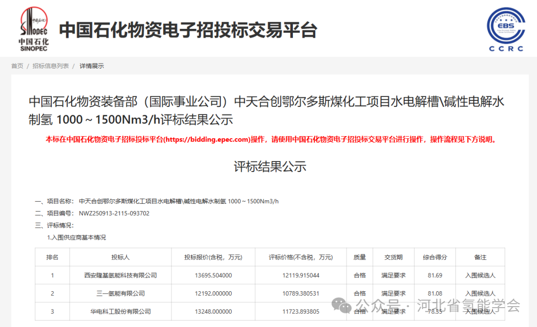Screen dimensions: 537x327
Task: Click the 详情展示 breadcrumb label
Action: pyautogui.click(x=91, y=66)
